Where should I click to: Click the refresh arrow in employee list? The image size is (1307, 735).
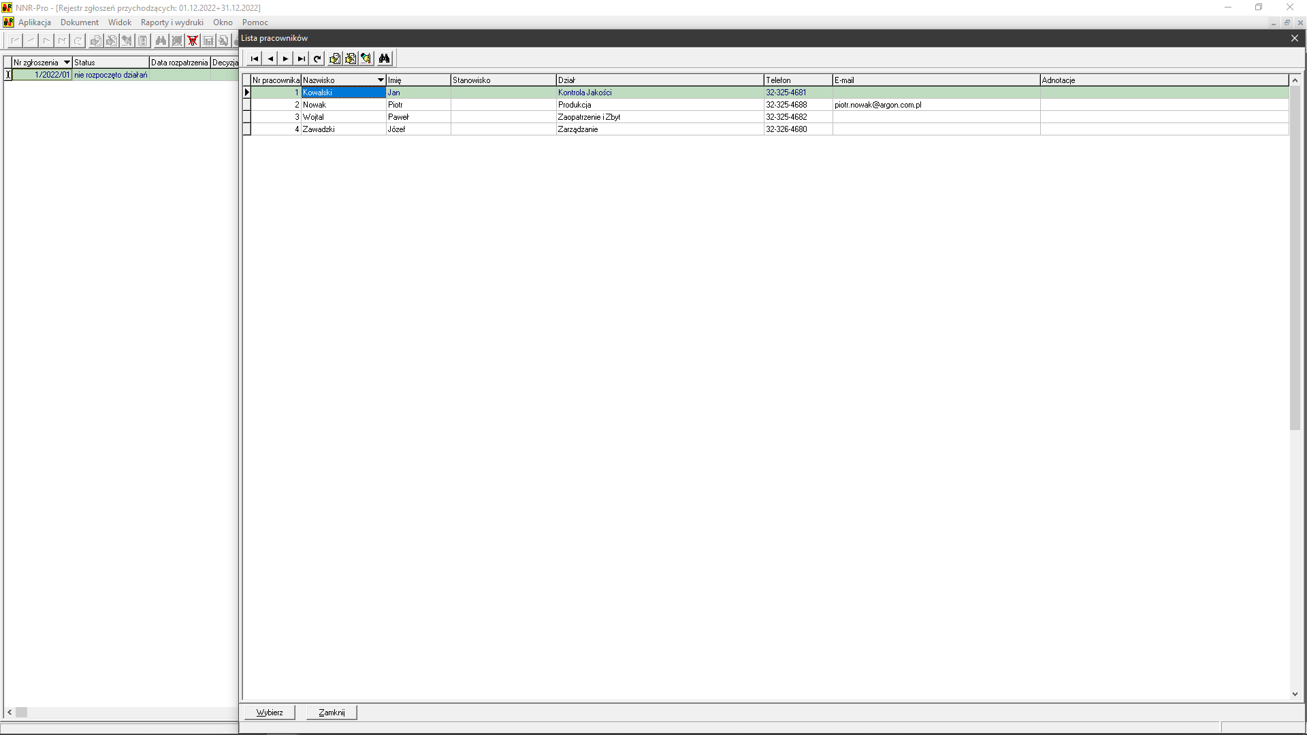click(x=317, y=59)
